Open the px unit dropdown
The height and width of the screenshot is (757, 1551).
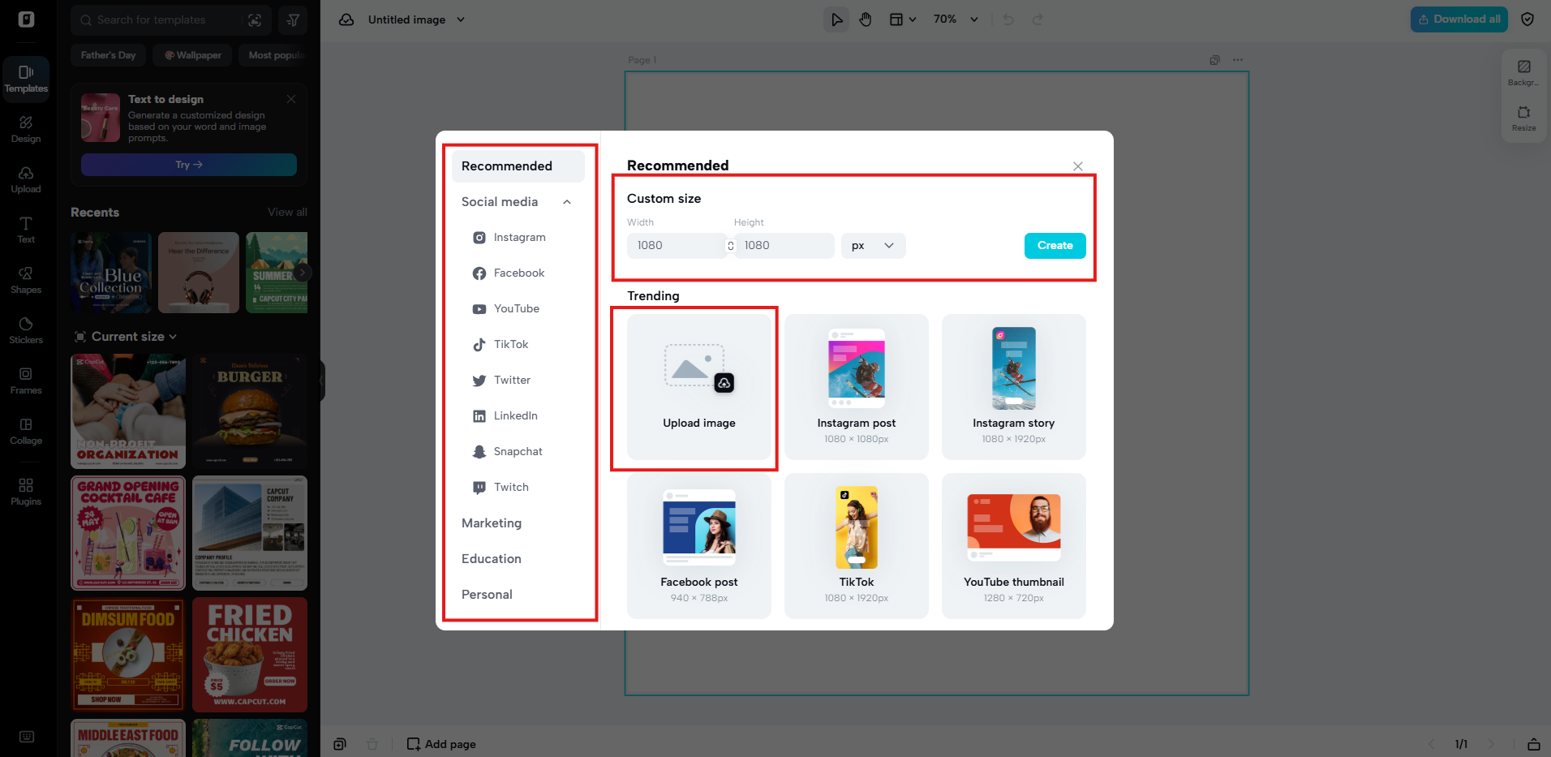[x=873, y=246]
